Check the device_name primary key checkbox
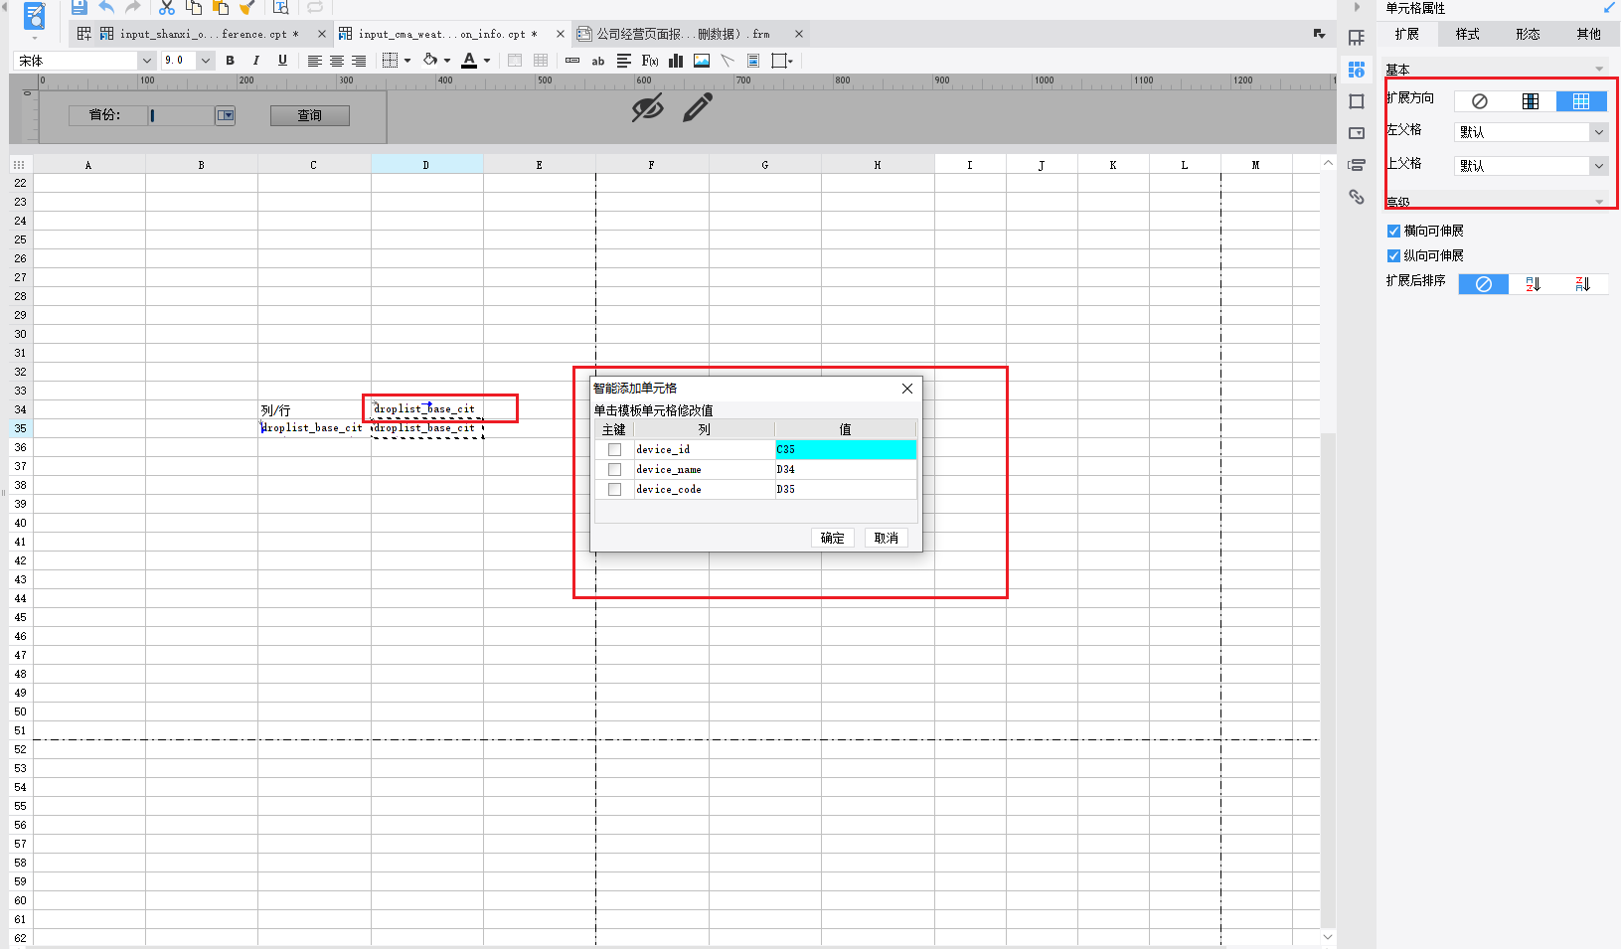The width and height of the screenshot is (1621, 949). [x=614, y=470]
